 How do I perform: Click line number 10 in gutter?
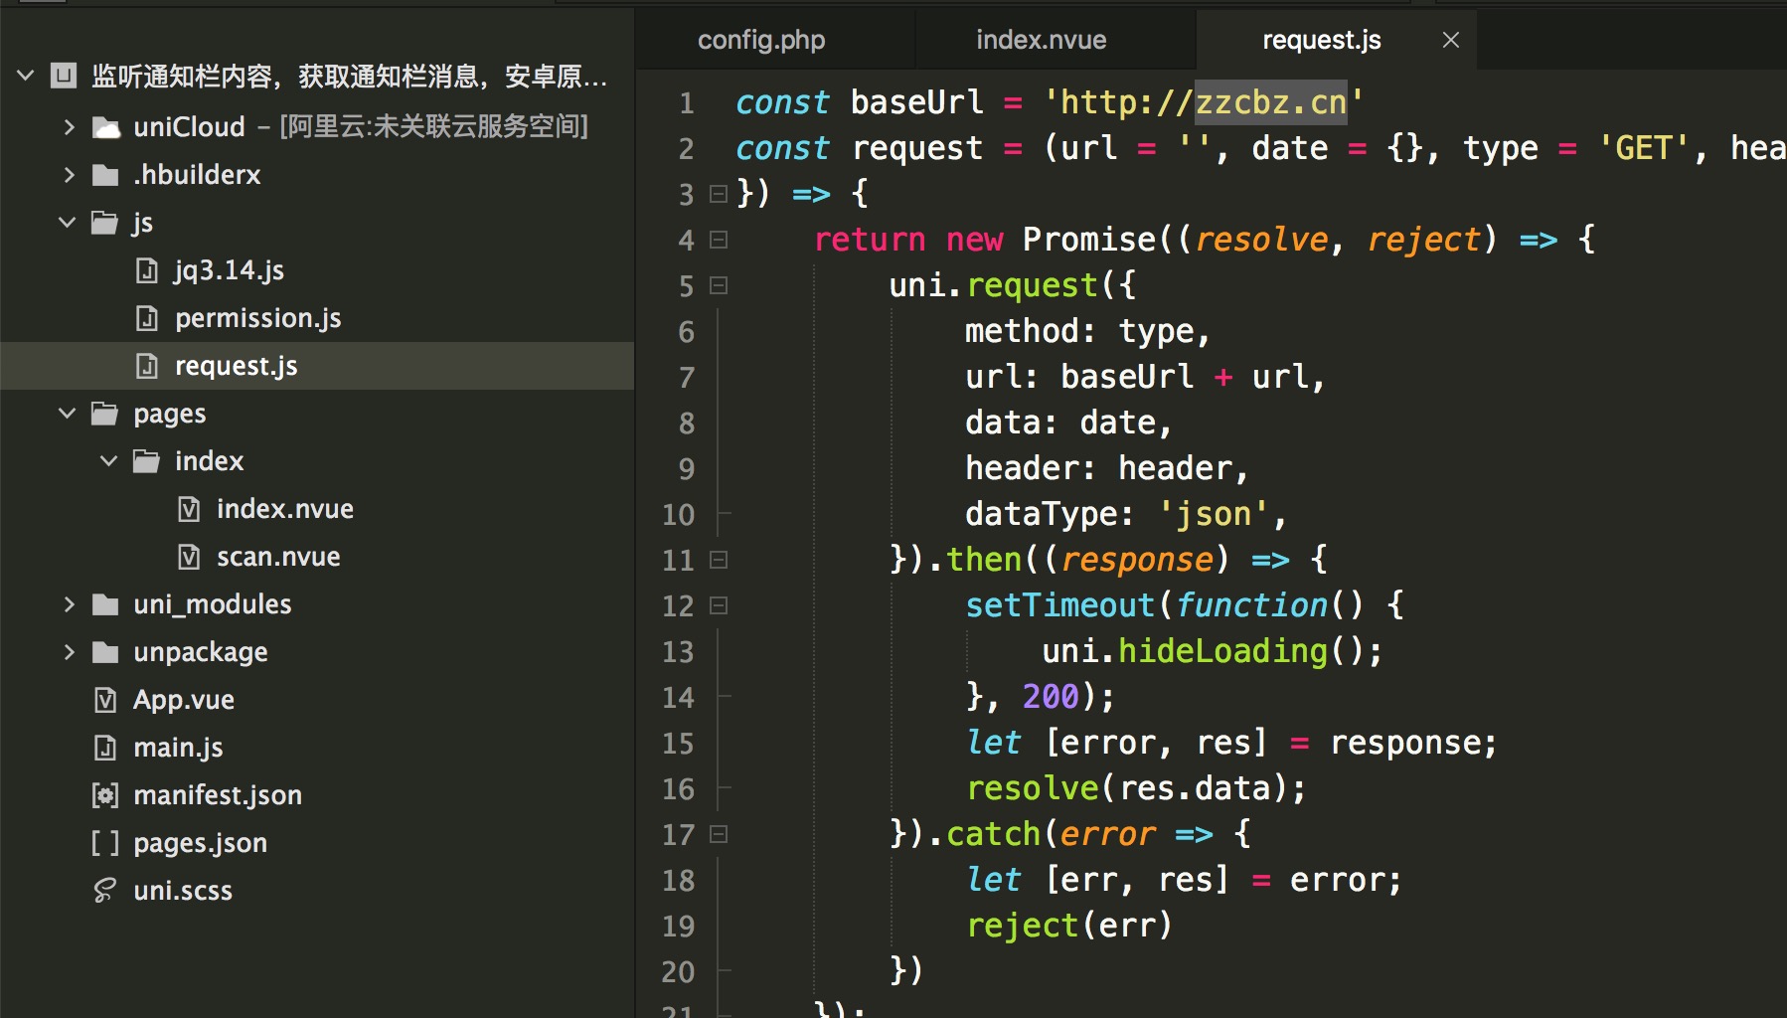coord(679,515)
